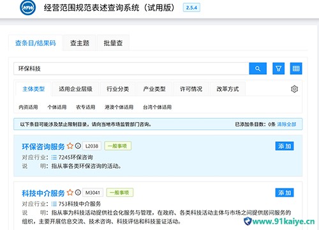The height and width of the screenshot is (230, 319).
Task: Switch to grid table view icon
Action: pyautogui.click(x=296, y=68)
